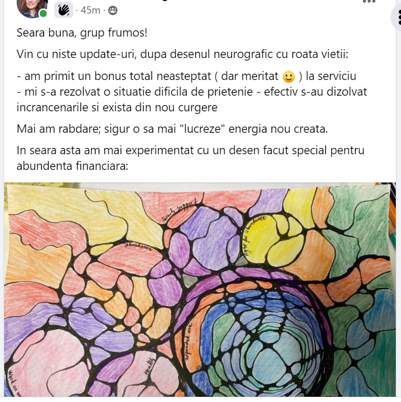Click the group members privacy icon
This screenshot has height=402, width=401.
[113, 10]
